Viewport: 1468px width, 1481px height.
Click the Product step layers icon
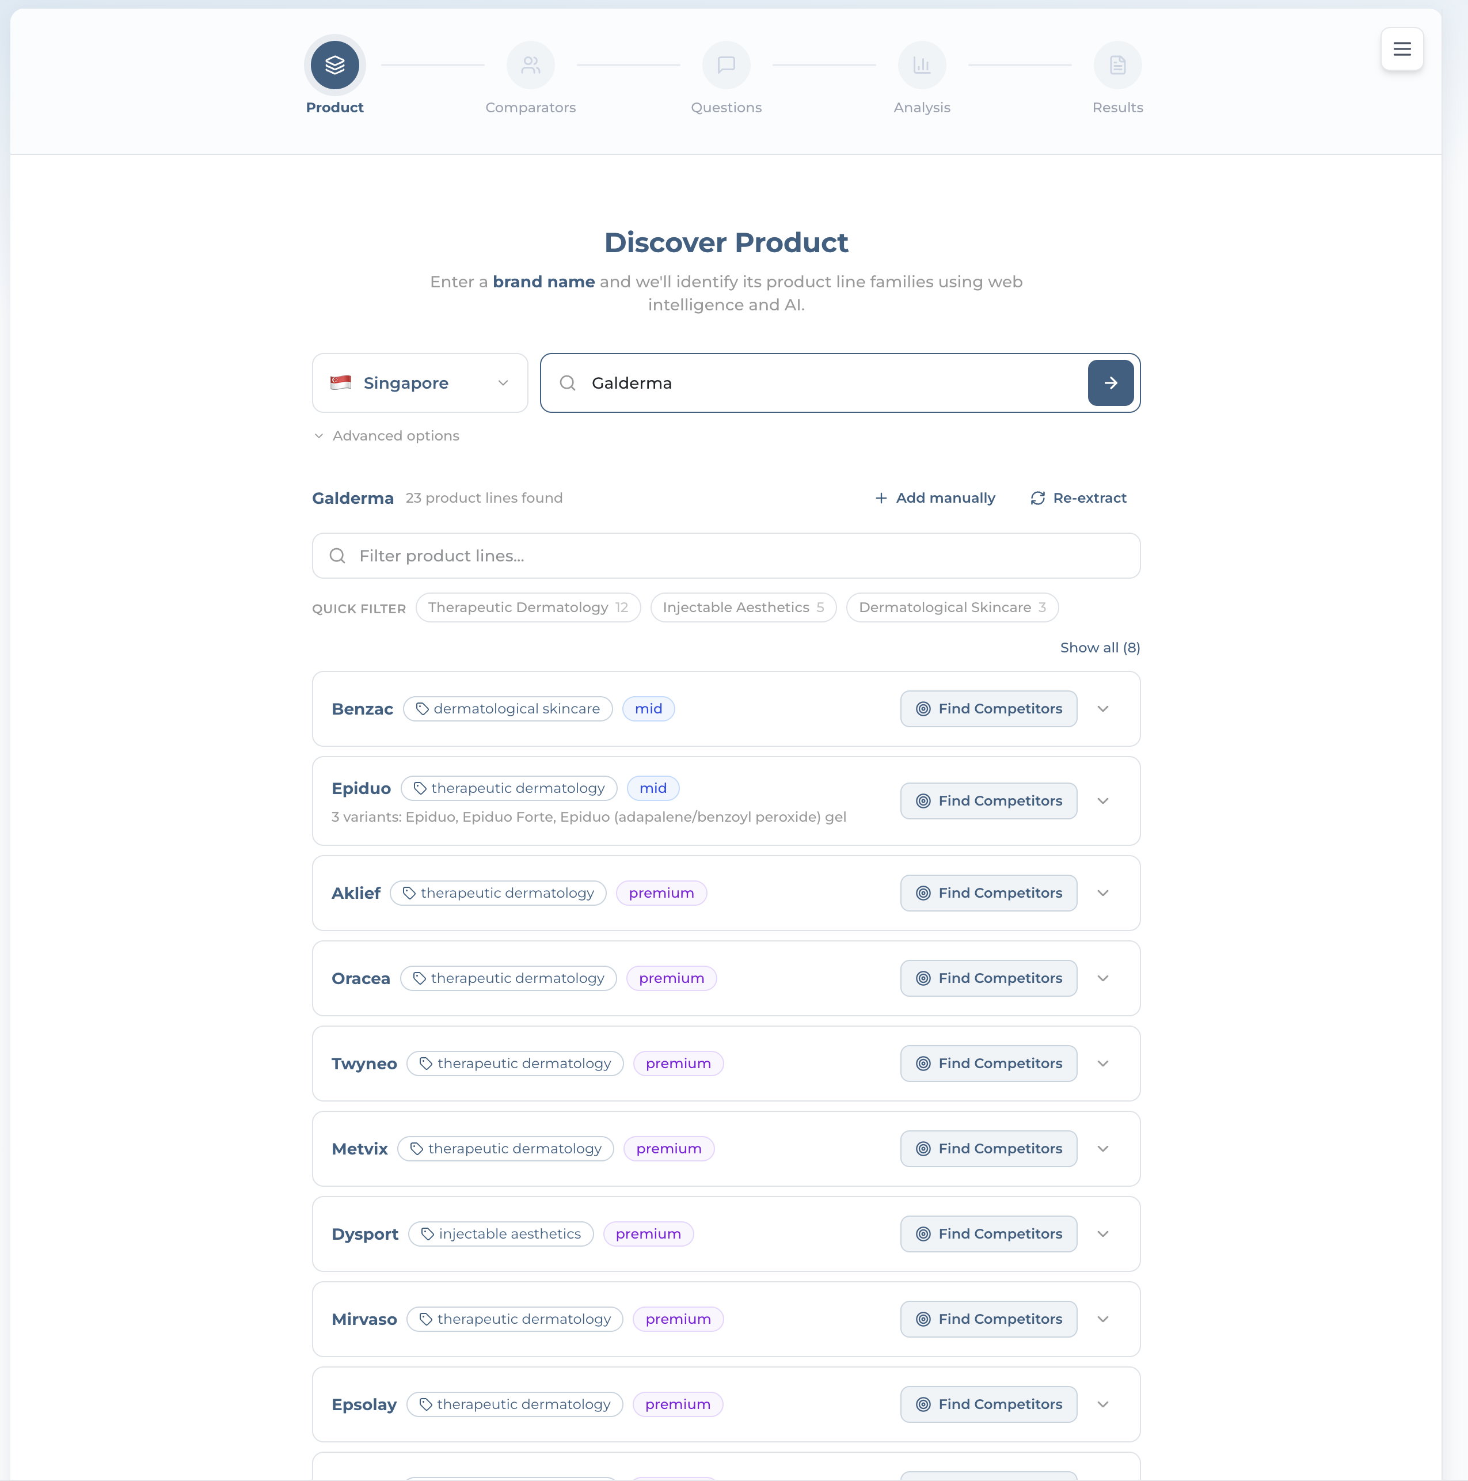click(334, 65)
